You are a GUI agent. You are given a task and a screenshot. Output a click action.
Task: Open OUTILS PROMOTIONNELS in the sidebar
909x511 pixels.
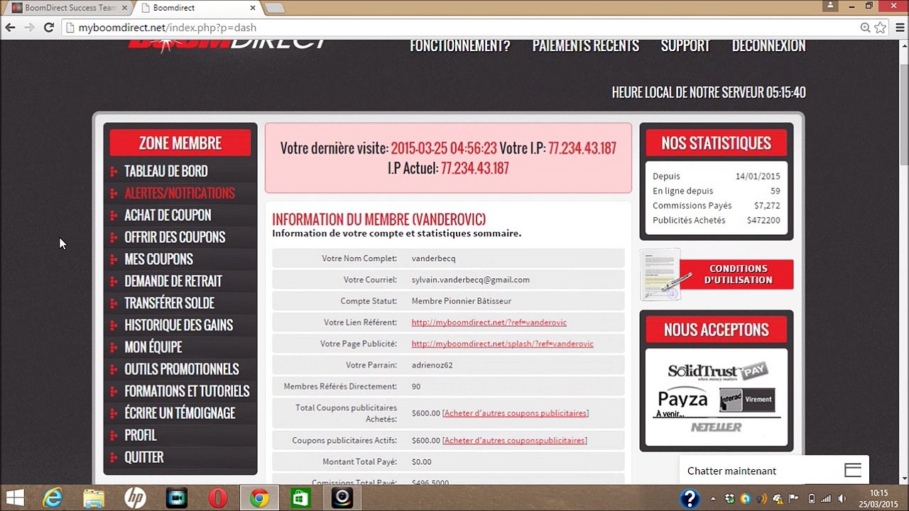pyautogui.click(x=182, y=369)
